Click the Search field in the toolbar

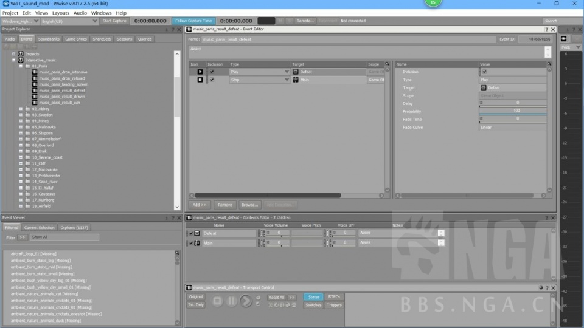click(x=560, y=21)
